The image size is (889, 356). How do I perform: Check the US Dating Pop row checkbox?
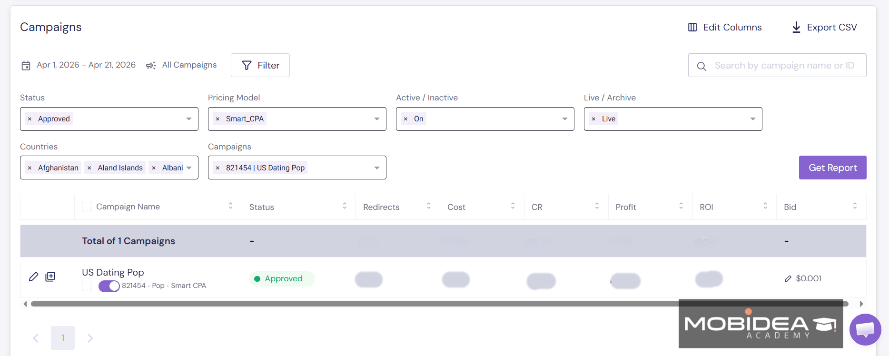click(87, 286)
